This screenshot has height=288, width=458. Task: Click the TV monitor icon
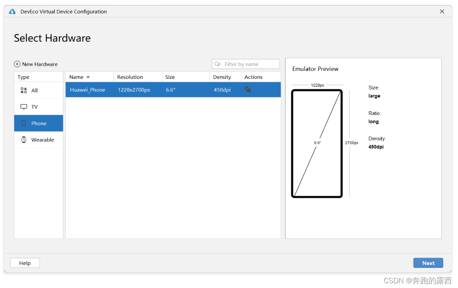pyautogui.click(x=24, y=107)
